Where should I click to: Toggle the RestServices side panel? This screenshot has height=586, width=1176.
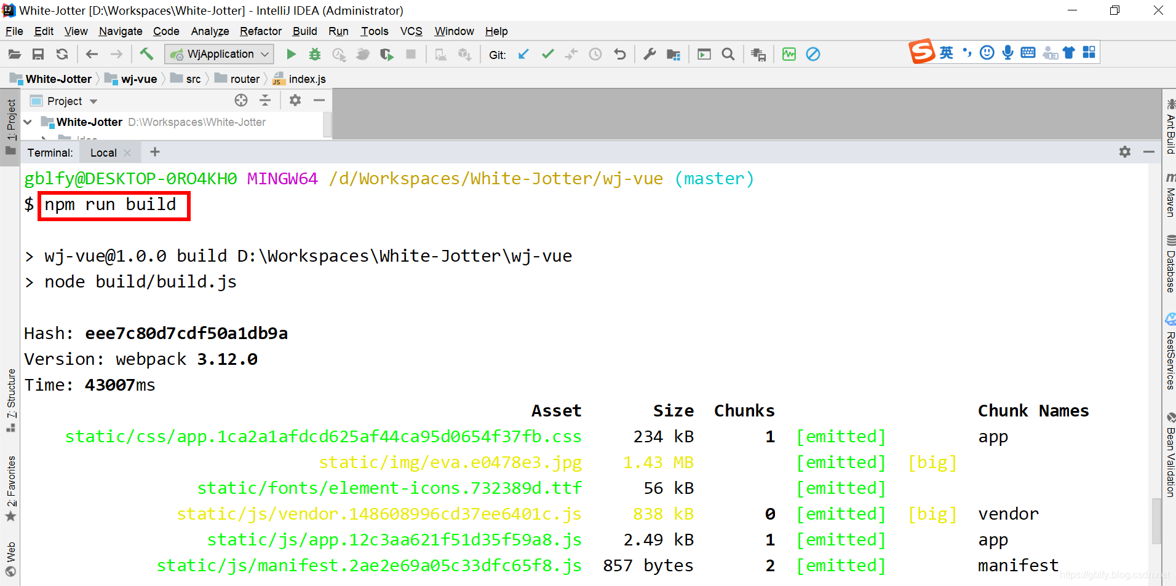(1170, 351)
